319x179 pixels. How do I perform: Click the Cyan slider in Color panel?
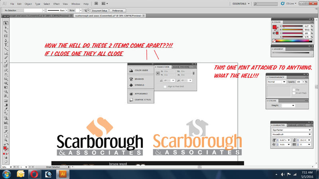(x=293, y=26)
